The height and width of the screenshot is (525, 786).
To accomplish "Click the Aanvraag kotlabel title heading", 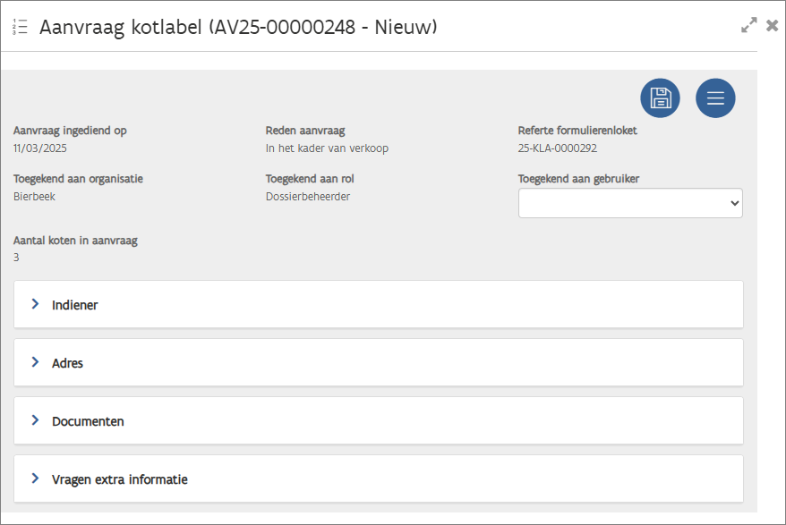I will point(238,27).
